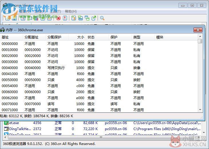Click the floppy disk save toolbar icon
209x149 pixels.
click(x=14, y=18)
